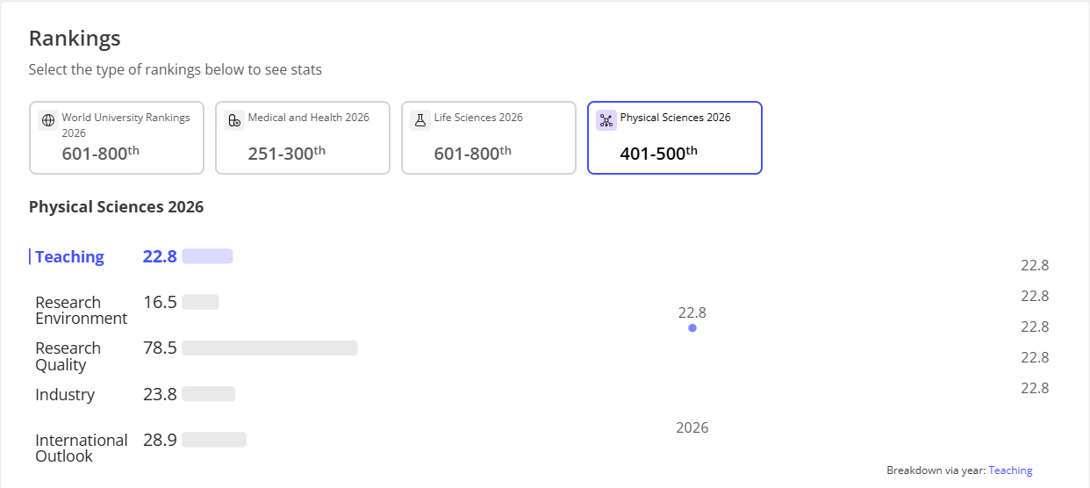
Task: Select the Industry metric label
Action: 65,395
